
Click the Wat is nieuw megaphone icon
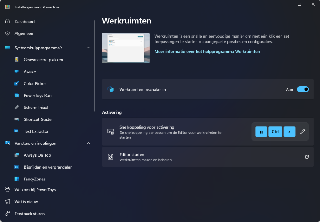(x=7, y=202)
